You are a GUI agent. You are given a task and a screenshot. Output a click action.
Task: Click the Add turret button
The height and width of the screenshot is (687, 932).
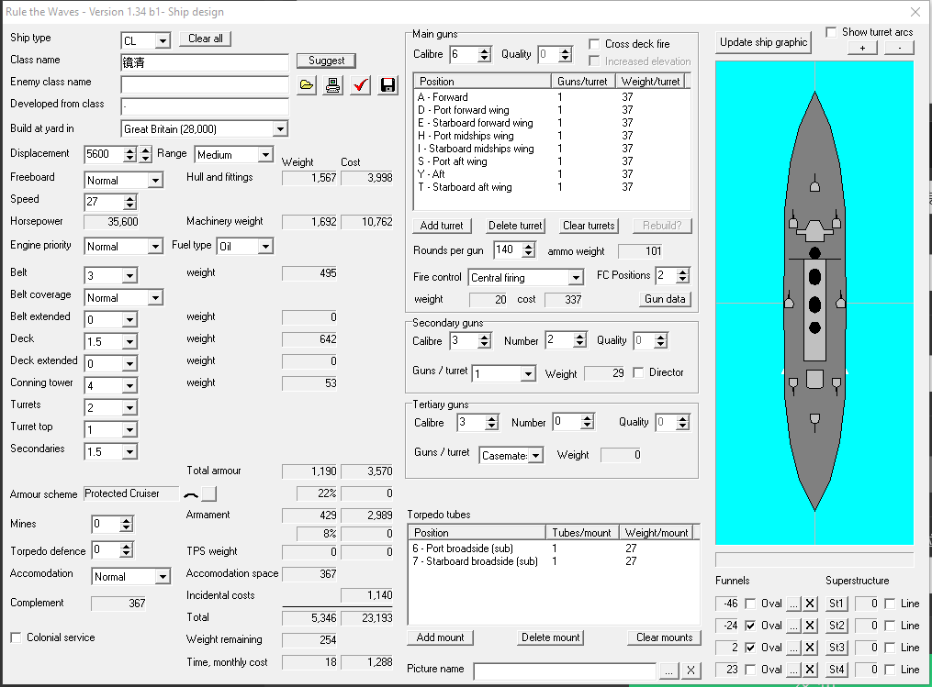click(442, 226)
